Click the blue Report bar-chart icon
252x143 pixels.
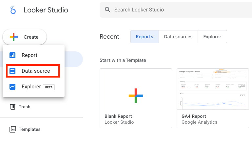click(x=12, y=55)
